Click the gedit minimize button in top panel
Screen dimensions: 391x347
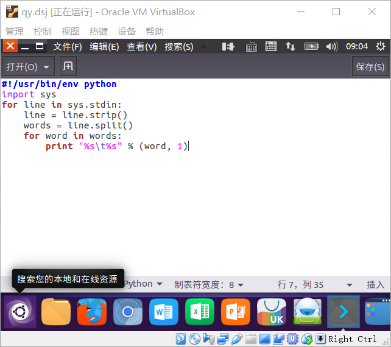pyautogui.click(x=25, y=47)
